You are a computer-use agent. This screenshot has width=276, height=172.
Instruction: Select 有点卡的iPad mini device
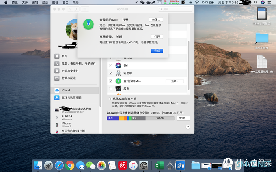tap(75, 131)
